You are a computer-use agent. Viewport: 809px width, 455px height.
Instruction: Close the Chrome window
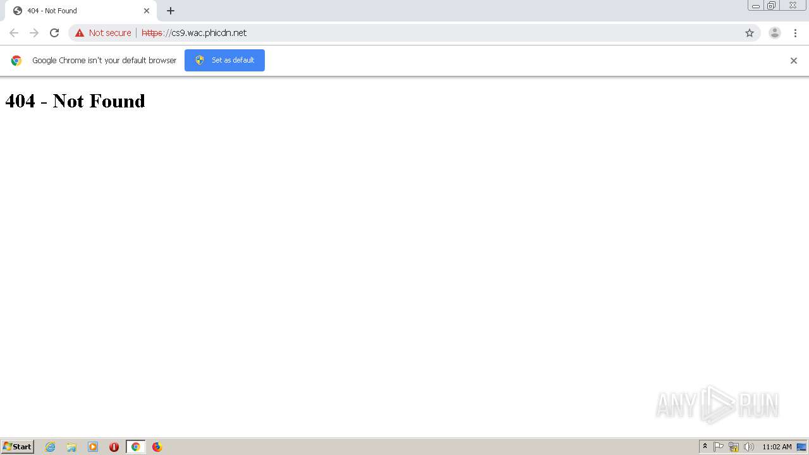[793, 6]
